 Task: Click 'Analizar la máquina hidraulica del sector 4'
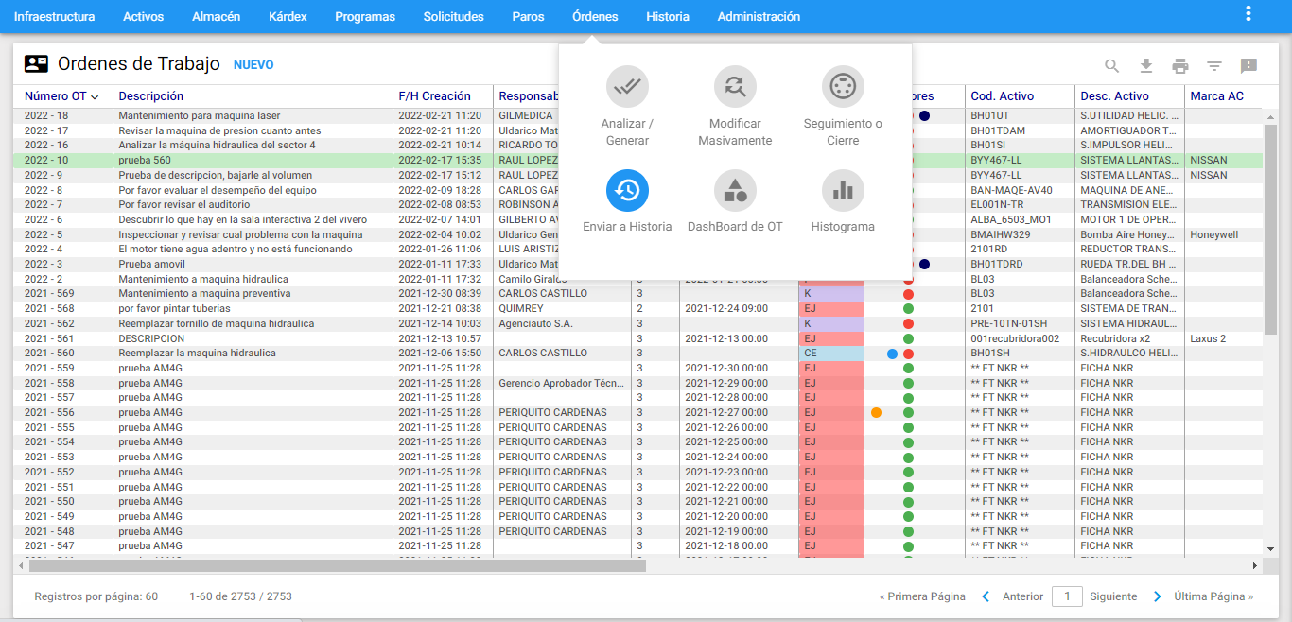pyautogui.click(x=217, y=146)
